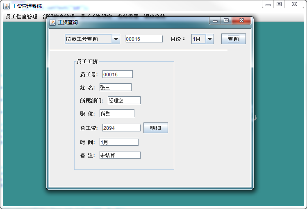Image resolution: width=307 pixels, height=209 pixels.
Task: Open the 明细 salary details button
Action: coord(156,128)
